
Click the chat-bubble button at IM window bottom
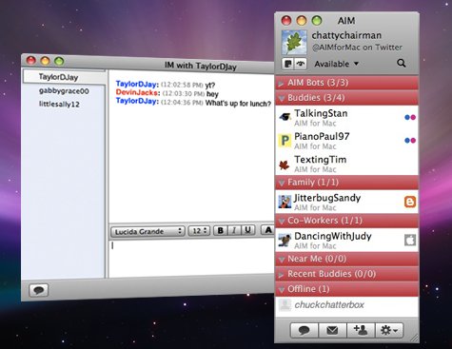[x=39, y=290]
